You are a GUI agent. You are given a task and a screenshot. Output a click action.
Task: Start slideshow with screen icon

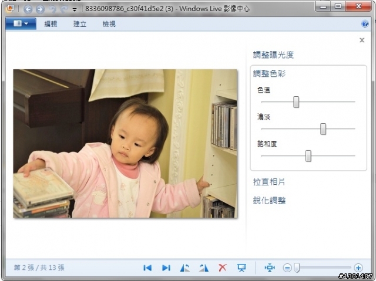tap(241, 268)
